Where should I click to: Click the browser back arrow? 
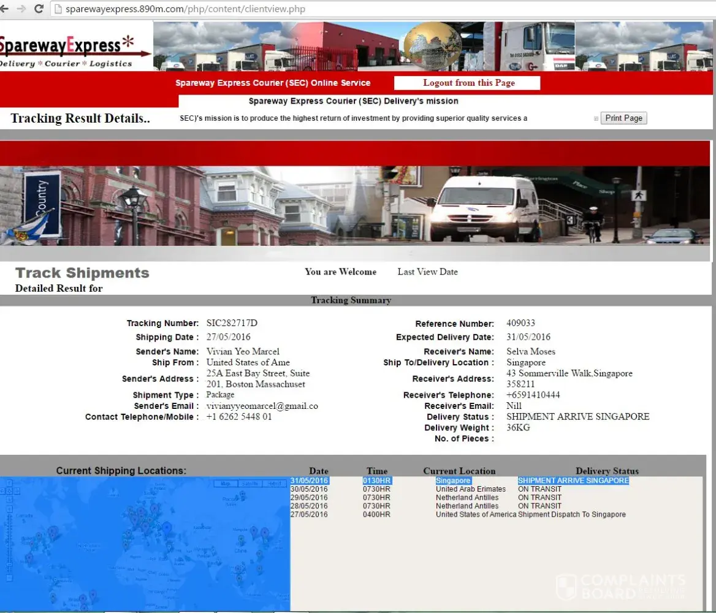pos(4,9)
